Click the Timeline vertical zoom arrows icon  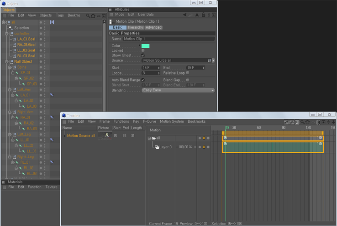point(333,122)
